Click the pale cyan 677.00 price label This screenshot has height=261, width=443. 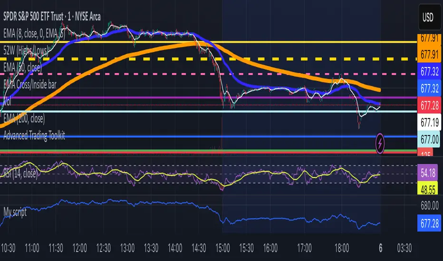(429, 139)
